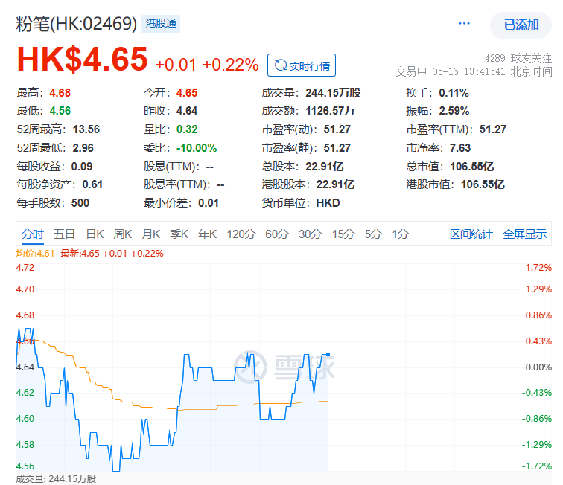Switch to the 周K chart tab
The image size is (563, 485).
(123, 234)
